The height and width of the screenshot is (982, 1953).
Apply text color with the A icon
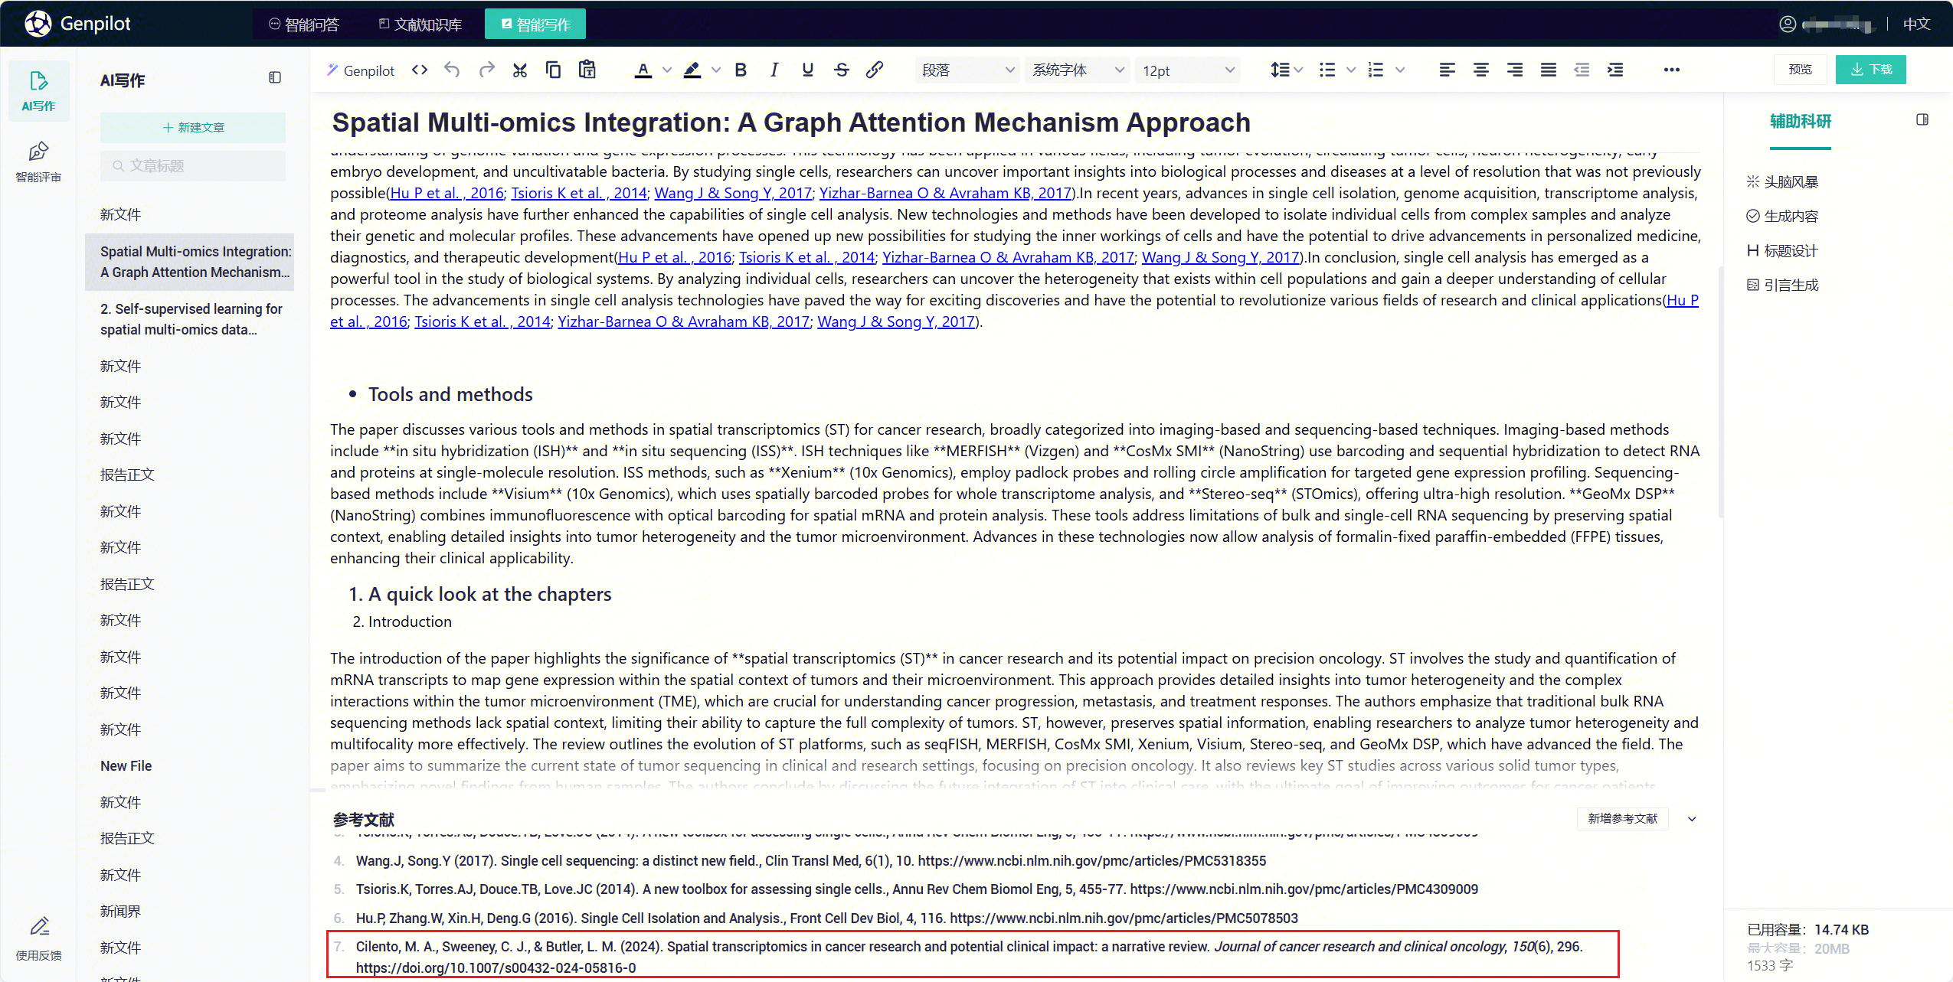click(x=643, y=70)
